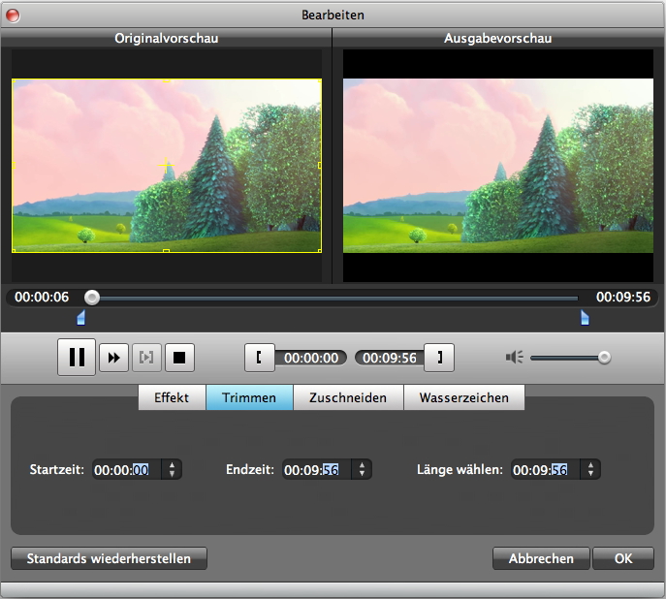Click Standards wiederherstellen button
666x599 pixels.
[x=109, y=558]
